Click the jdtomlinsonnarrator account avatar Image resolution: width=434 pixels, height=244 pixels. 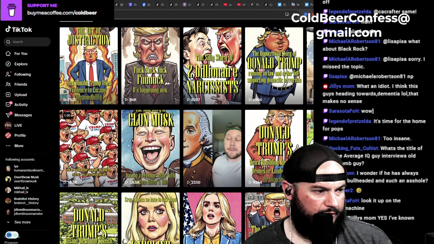click(x=8, y=212)
